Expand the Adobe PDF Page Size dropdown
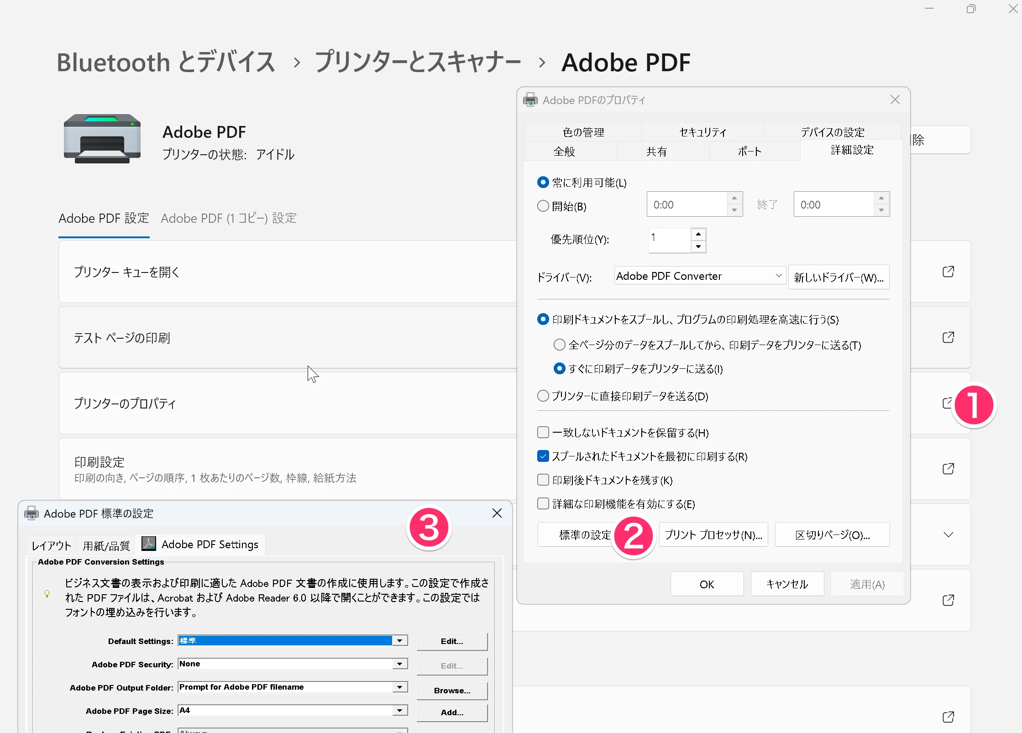1022x733 pixels. click(400, 710)
